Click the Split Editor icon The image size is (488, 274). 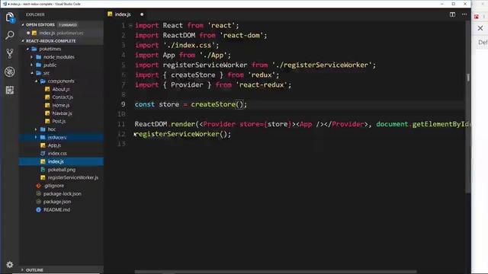tap(452, 14)
